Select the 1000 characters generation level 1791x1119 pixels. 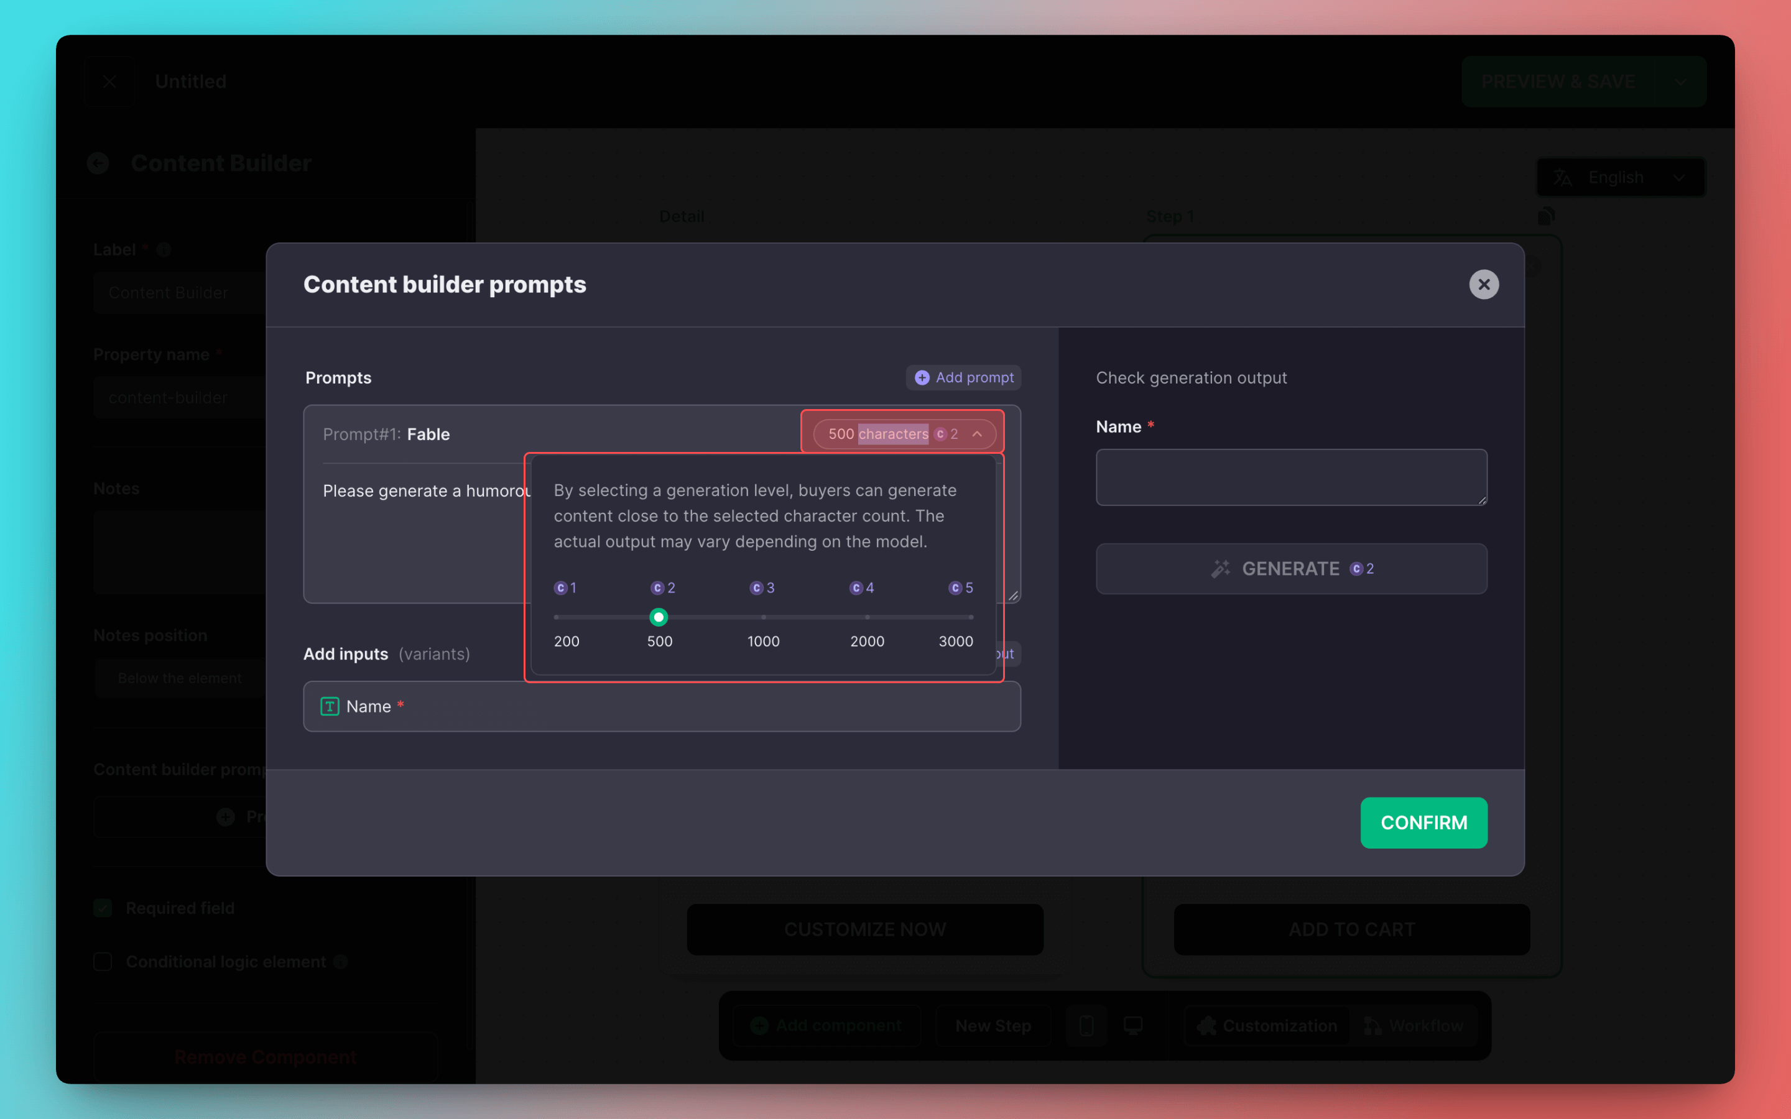coord(763,617)
